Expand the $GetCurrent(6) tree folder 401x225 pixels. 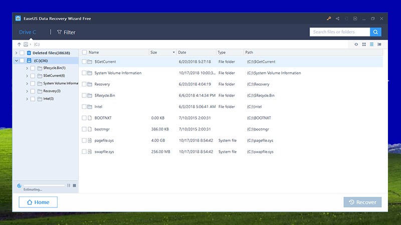tap(27, 76)
